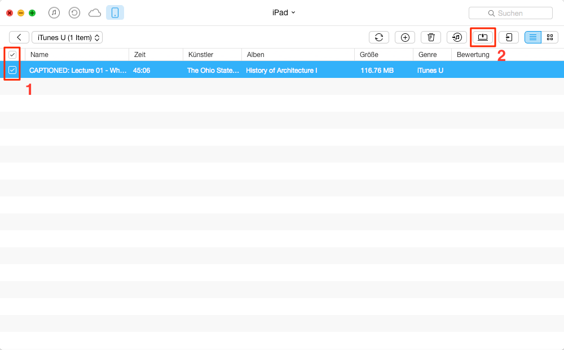The width and height of the screenshot is (564, 350).
Task: Click History of Architecture I album cell
Action: (281, 71)
